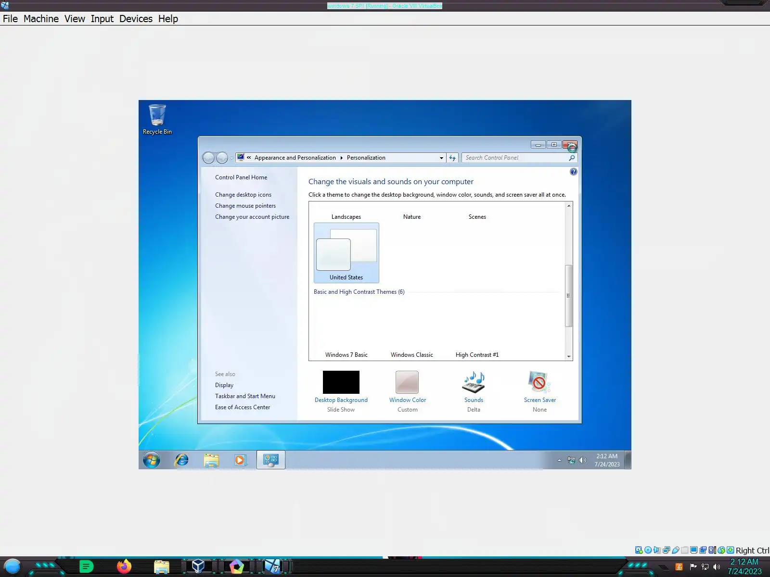
Task: Select the Windows Classic theme label
Action: (x=412, y=355)
